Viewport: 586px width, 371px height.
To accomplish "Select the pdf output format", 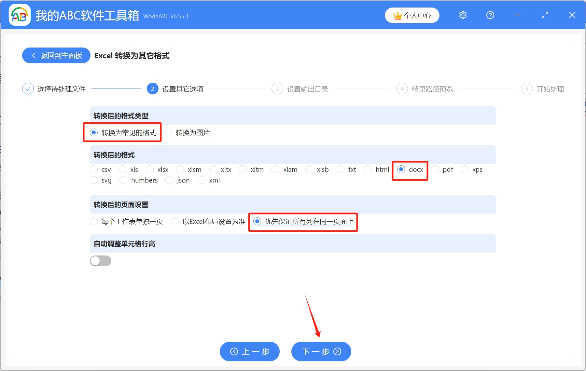I will click(x=434, y=169).
